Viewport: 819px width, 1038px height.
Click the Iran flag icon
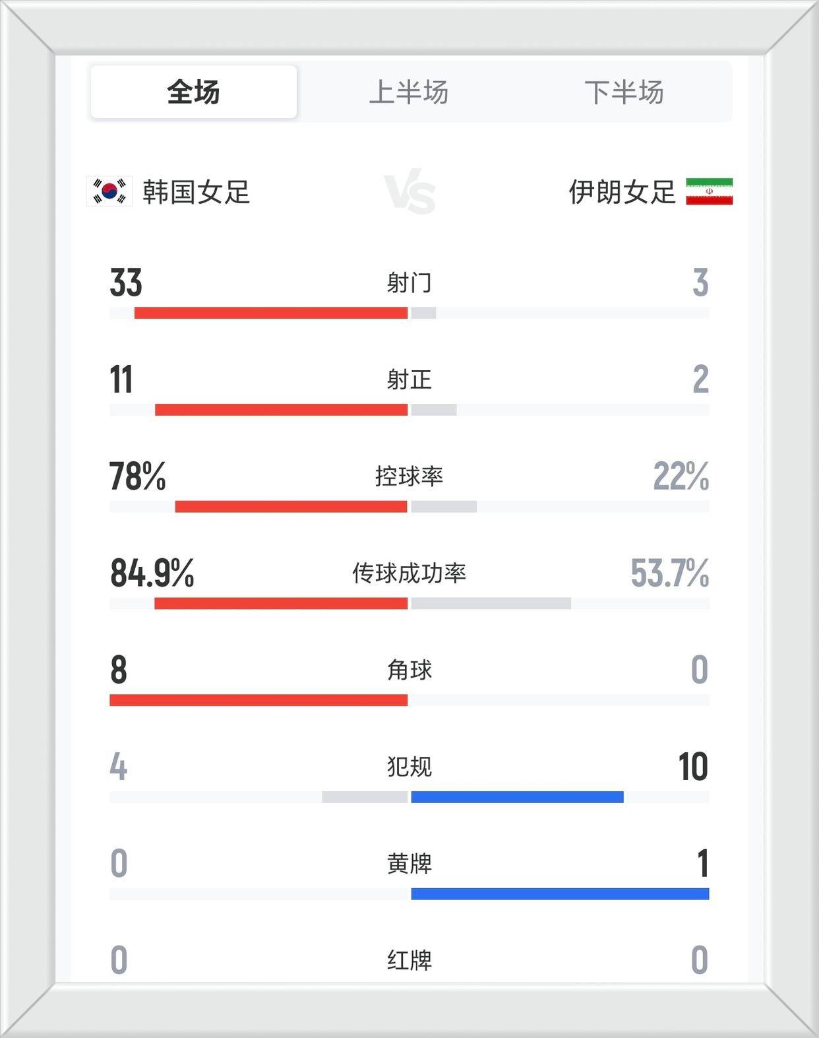(709, 191)
